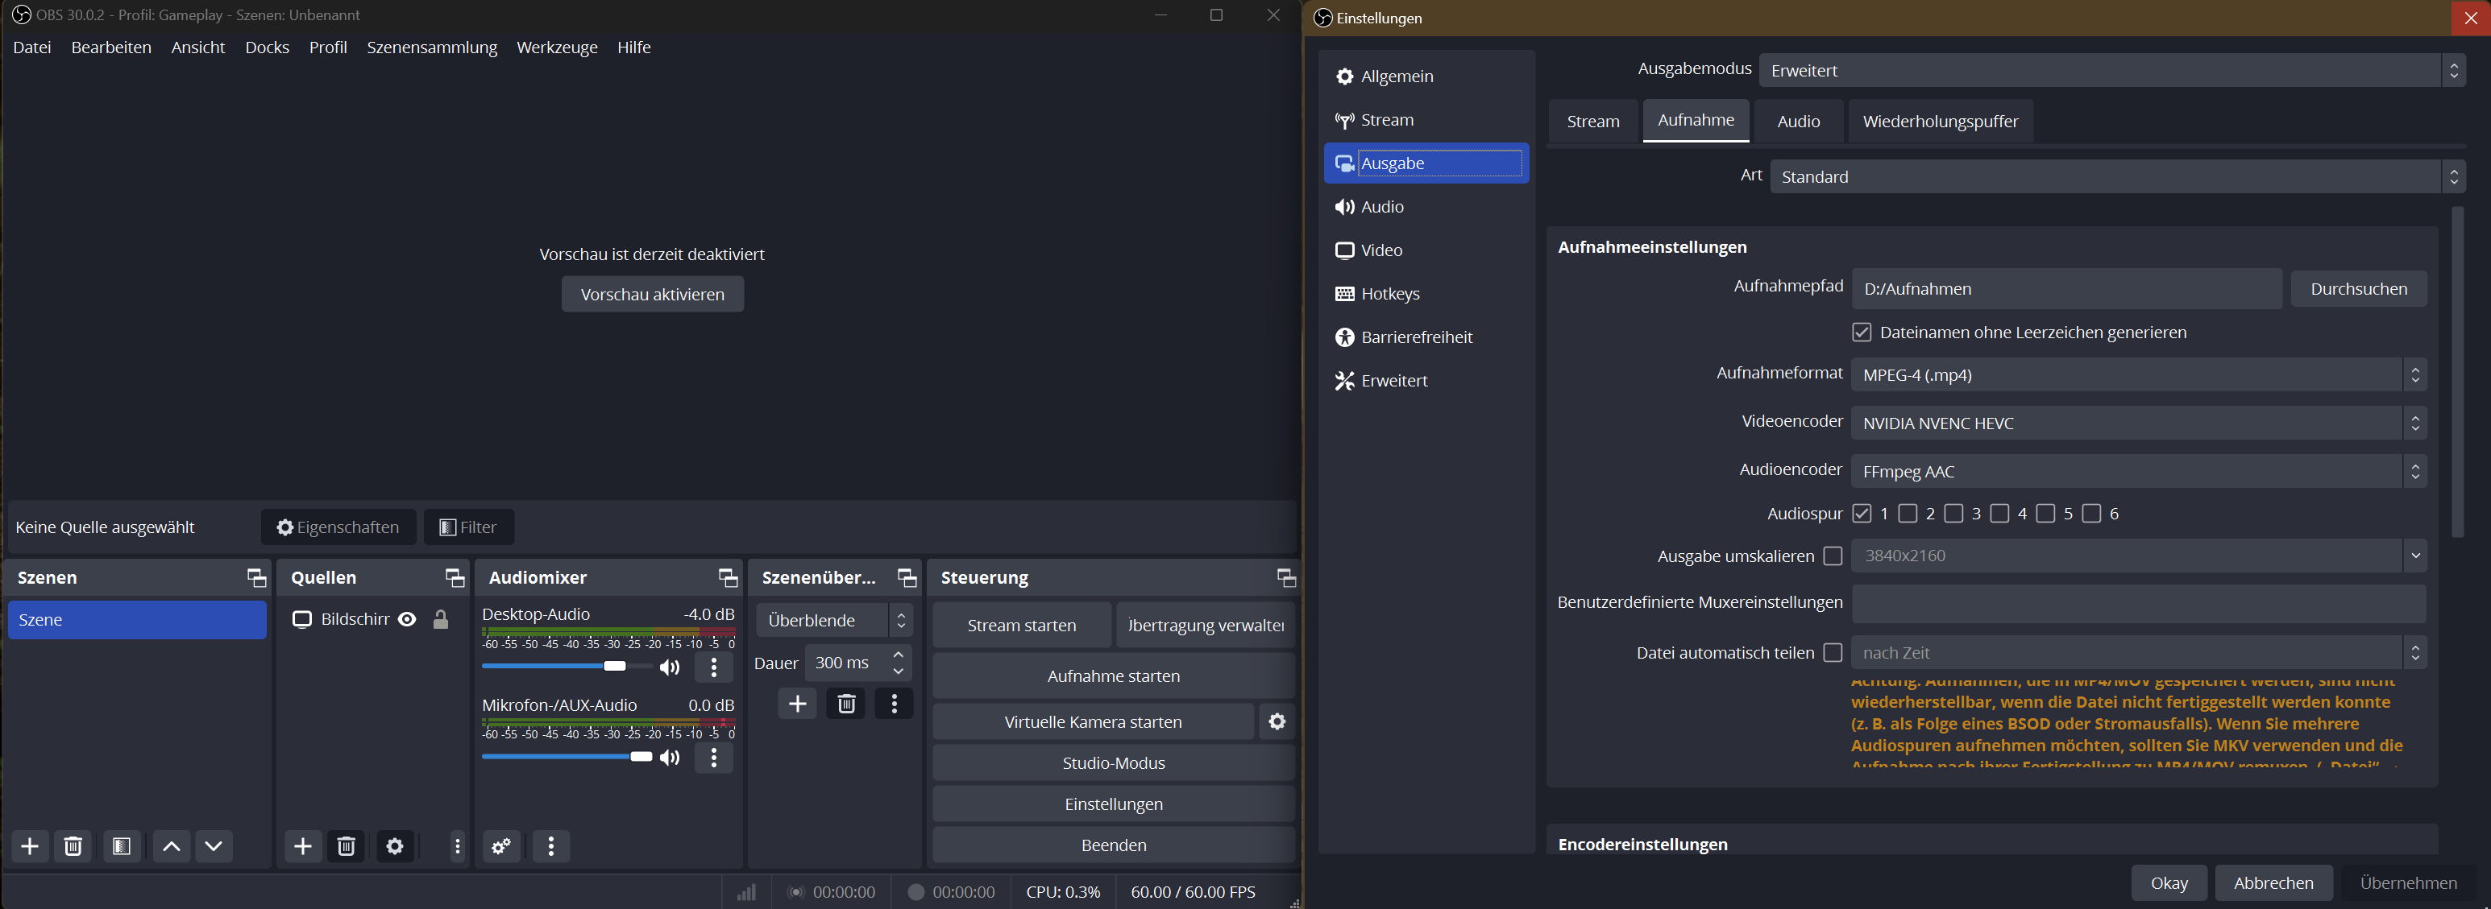Open Aufnahmeformat dropdown
The image size is (2491, 909).
2137,375
